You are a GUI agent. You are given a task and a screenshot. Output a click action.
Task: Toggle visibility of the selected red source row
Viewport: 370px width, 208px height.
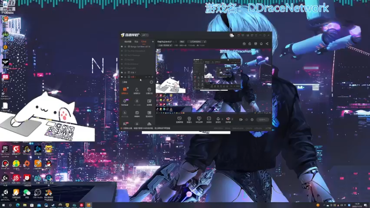pos(122,77)
